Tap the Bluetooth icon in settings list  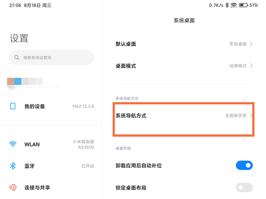point(13,166)
